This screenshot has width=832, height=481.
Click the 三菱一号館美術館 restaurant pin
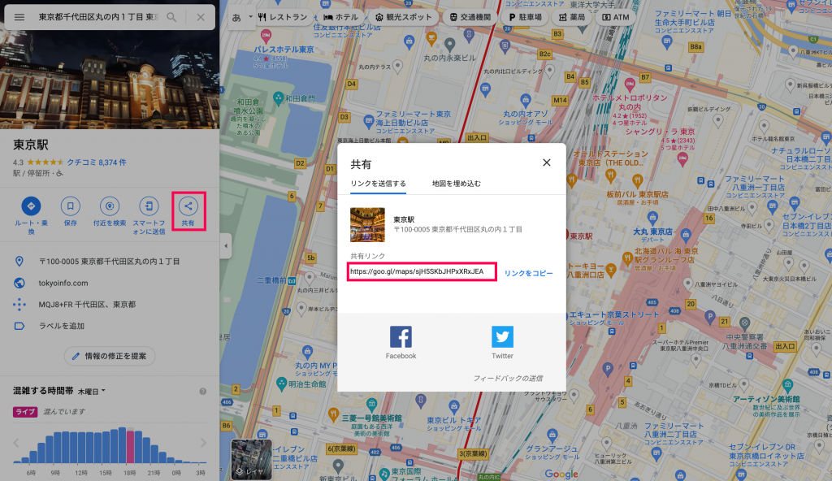tap(333, 413)
